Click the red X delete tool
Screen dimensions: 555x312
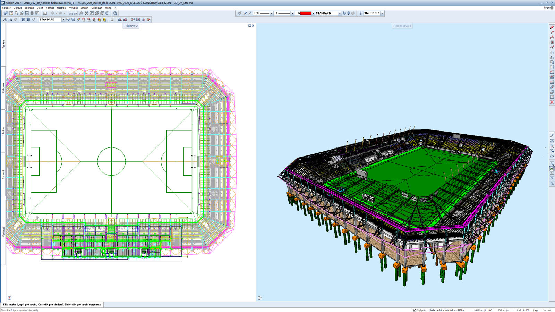point(552,102)
